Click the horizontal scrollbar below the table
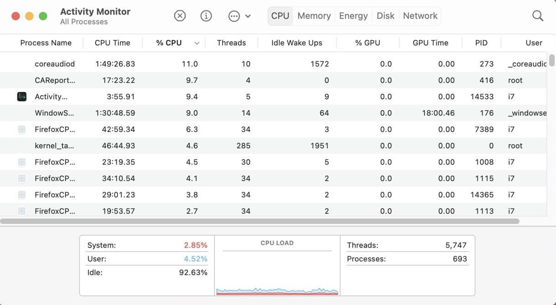 tap(260, 221)
